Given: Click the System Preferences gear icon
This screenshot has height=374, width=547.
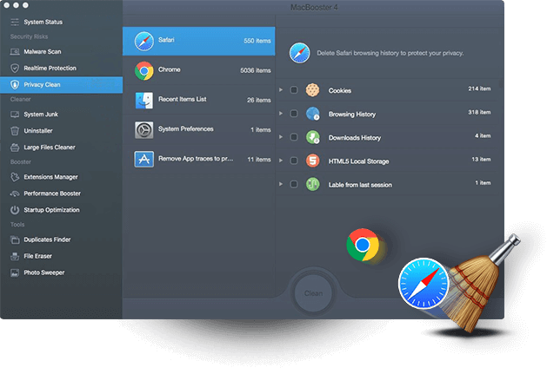Looking at the screenshot, I should tap(144, 130).
